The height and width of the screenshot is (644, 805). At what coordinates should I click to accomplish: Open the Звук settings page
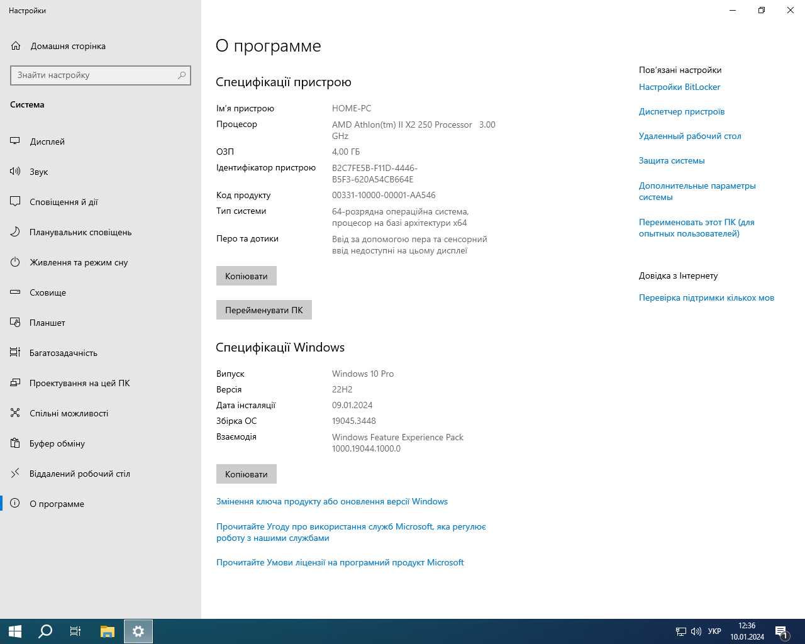click(x=101, y=172)
